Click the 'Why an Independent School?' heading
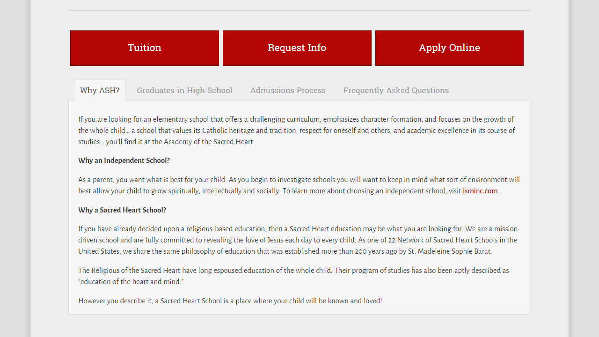 124,161
